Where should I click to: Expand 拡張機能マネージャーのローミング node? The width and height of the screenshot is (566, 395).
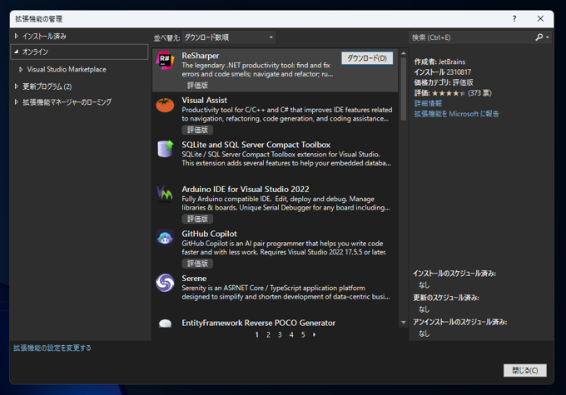17,102
